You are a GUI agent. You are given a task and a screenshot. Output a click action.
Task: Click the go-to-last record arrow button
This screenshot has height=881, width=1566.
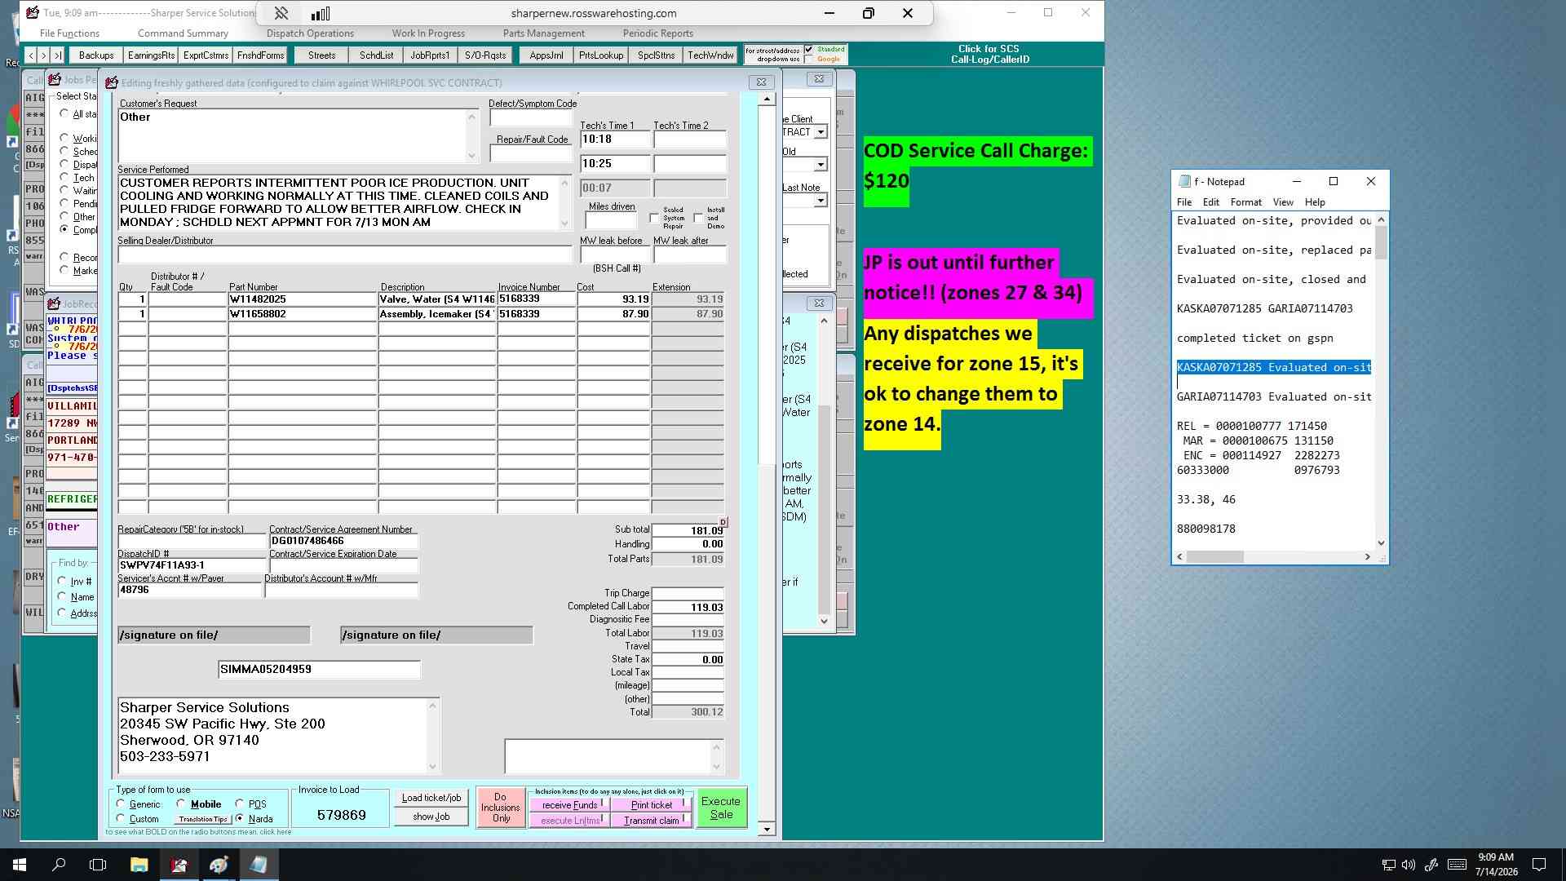pos(57,55)
